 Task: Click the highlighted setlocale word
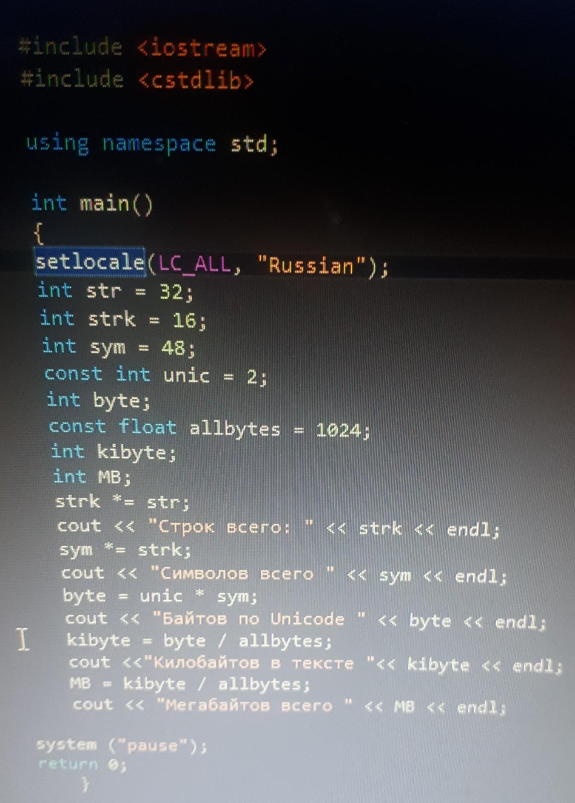tap(90, 262)
